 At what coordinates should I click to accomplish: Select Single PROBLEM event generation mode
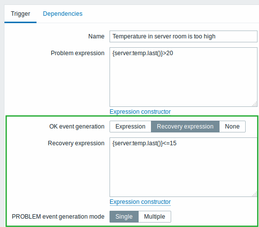pyautogui.click(x=124, y=217)
